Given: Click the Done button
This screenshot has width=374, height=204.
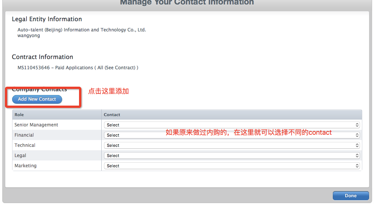Looking at the screenshot, I should coord(351,196).
